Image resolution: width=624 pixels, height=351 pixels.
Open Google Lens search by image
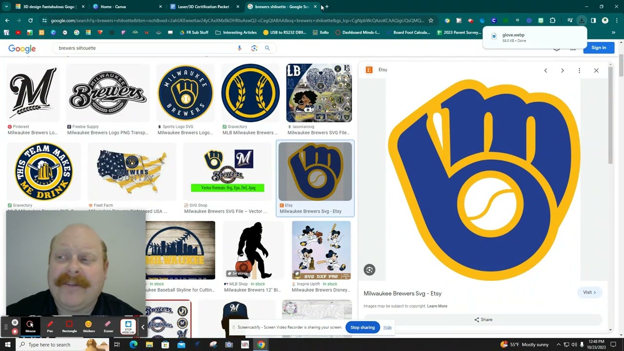point(254,48)
